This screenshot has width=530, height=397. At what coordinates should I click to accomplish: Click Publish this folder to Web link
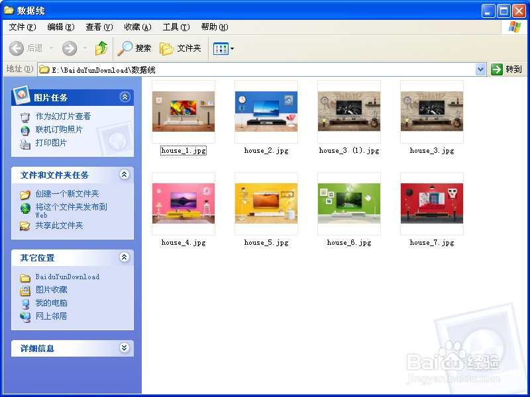72,210
